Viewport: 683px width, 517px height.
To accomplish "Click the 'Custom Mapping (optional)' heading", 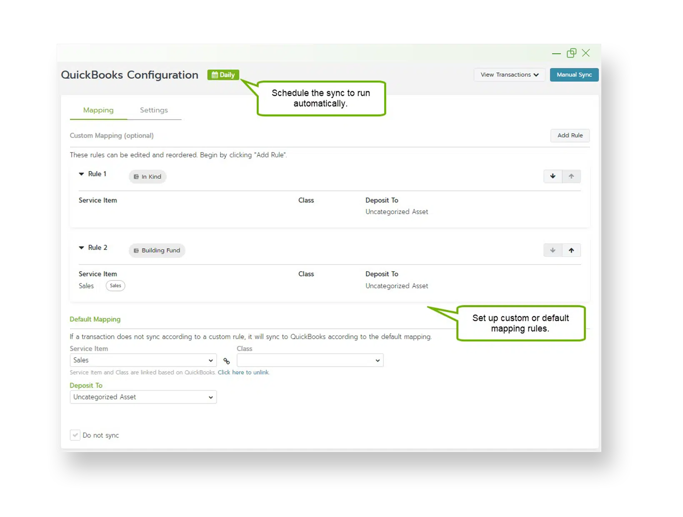I will click(112, 136).
